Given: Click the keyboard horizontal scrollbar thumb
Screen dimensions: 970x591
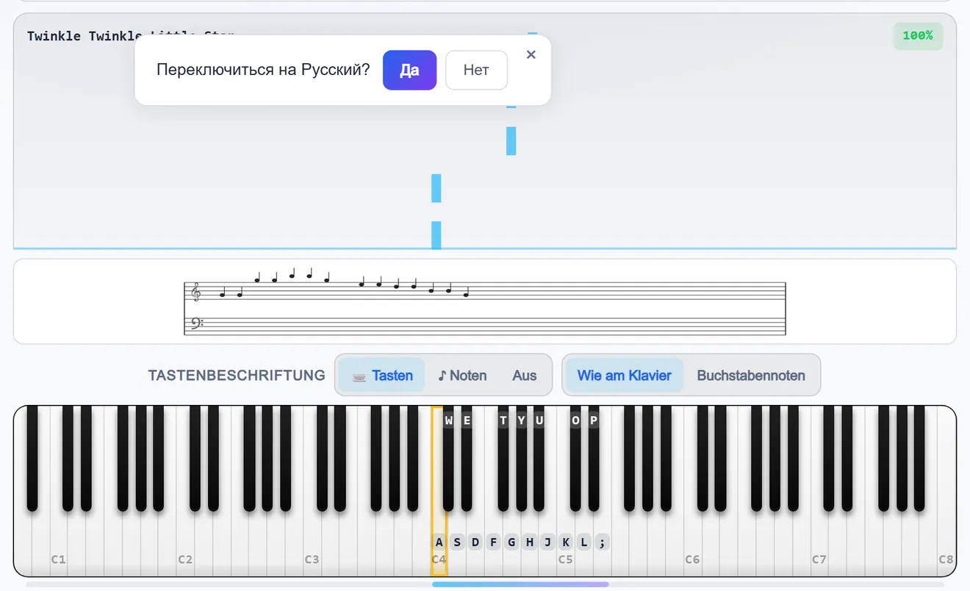Looking at the screenshot, I should coord(520,584).
